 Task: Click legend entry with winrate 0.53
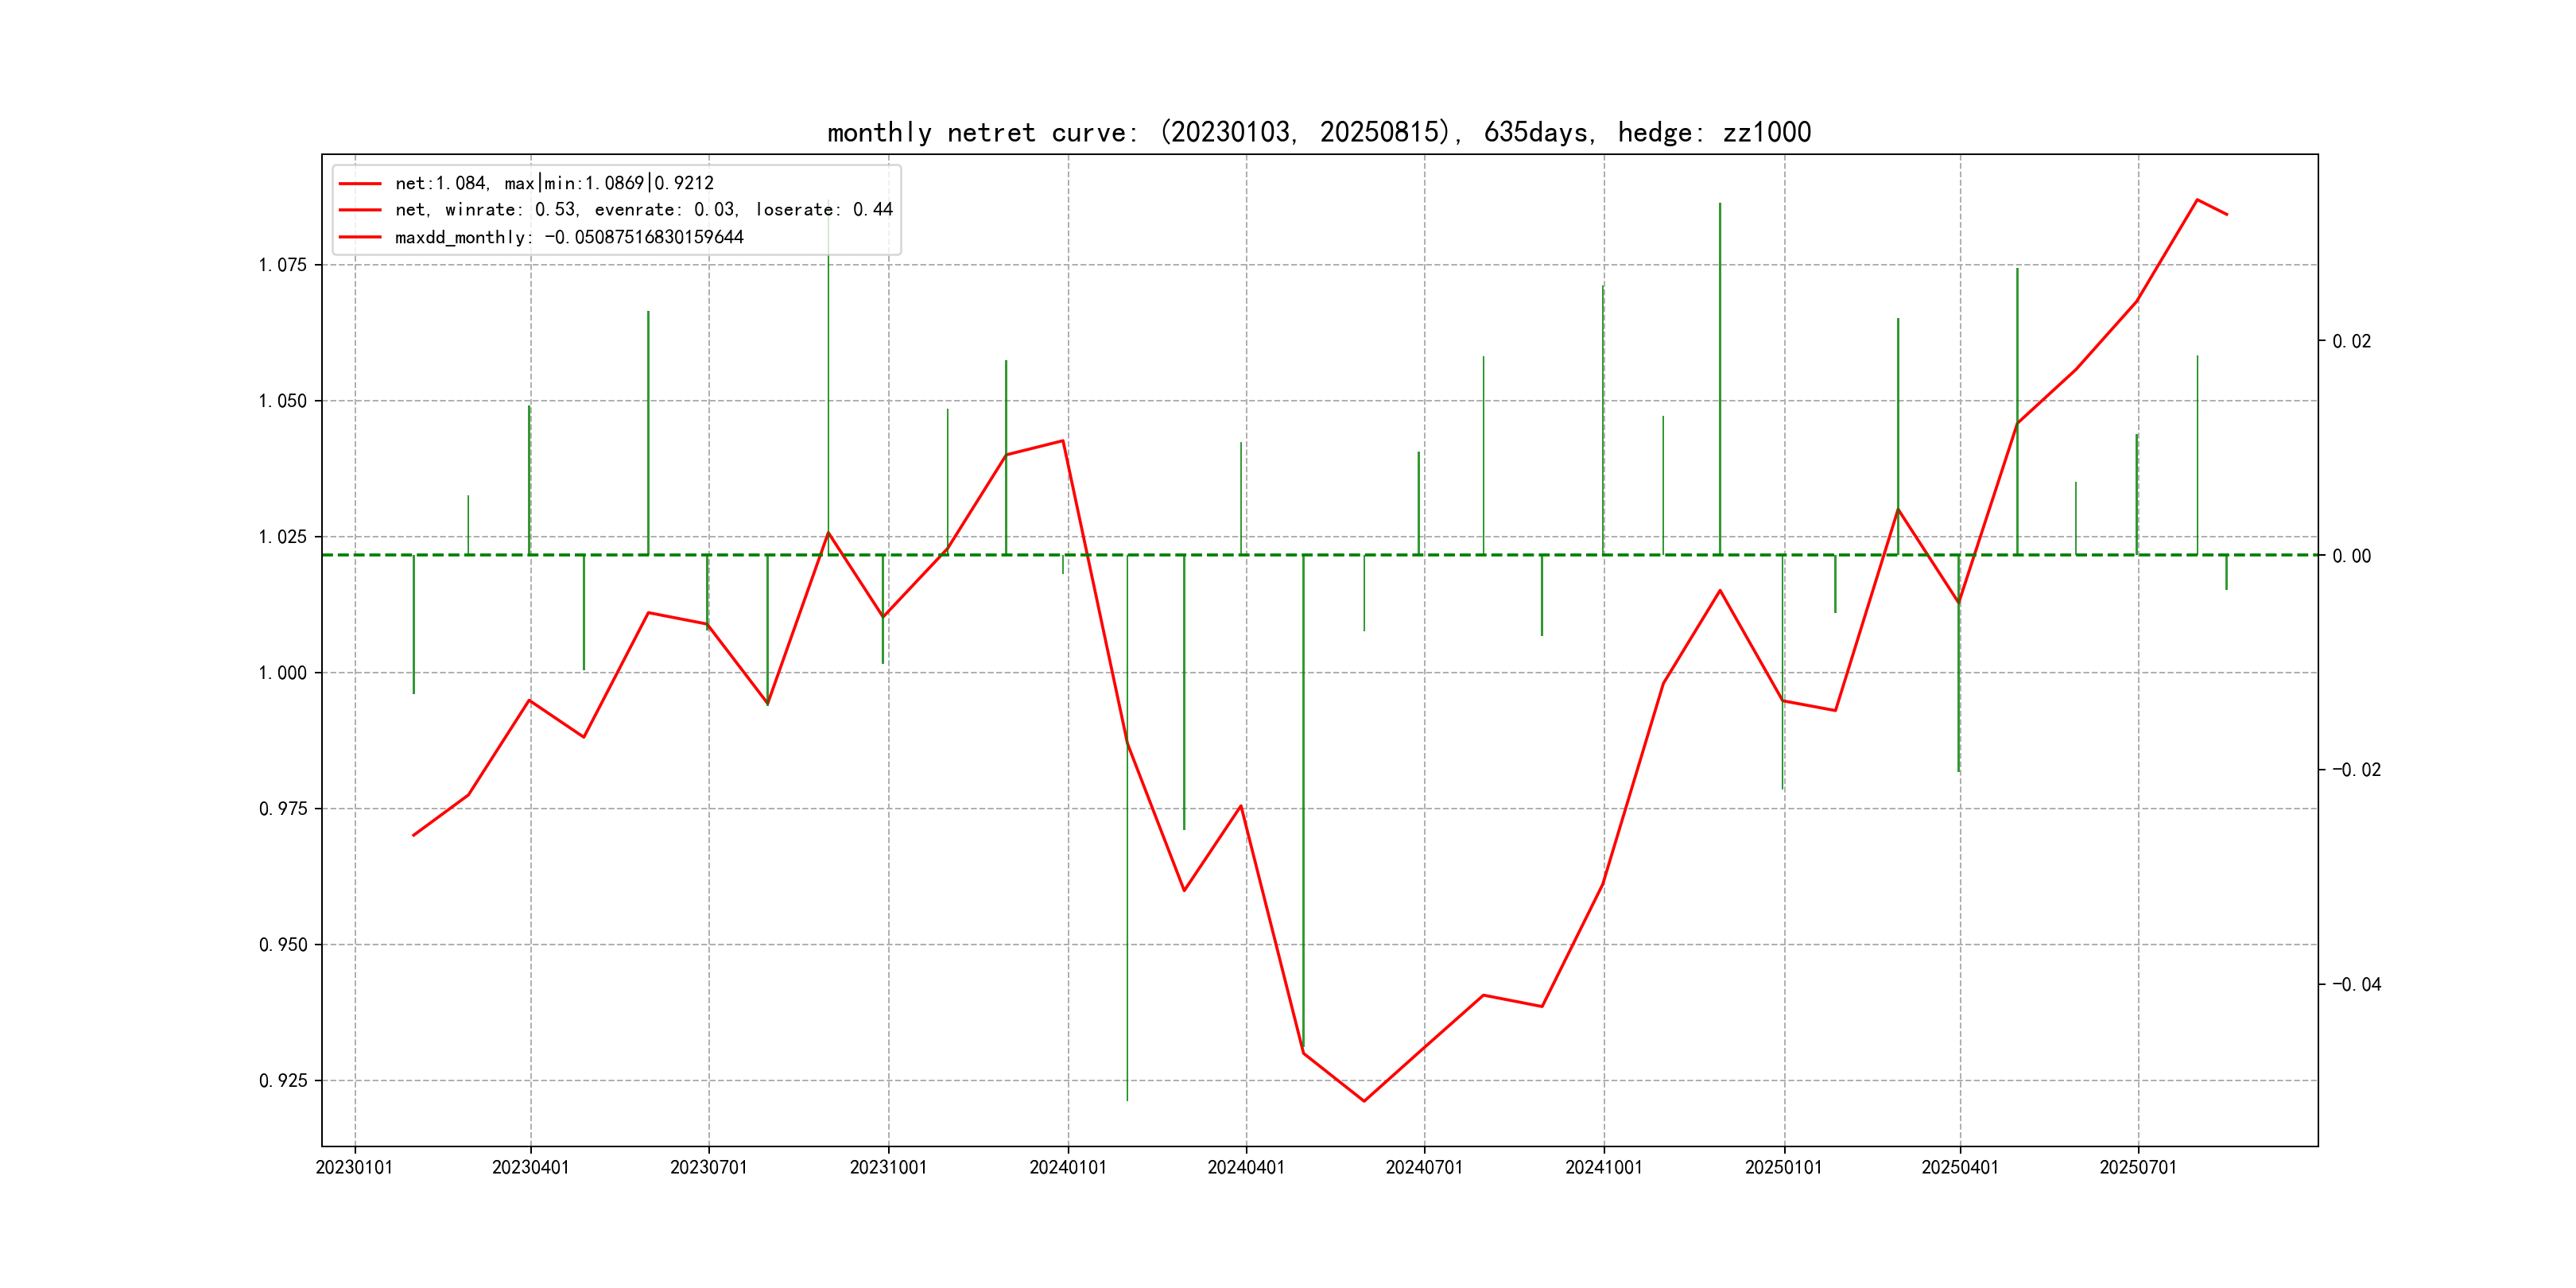643,210
